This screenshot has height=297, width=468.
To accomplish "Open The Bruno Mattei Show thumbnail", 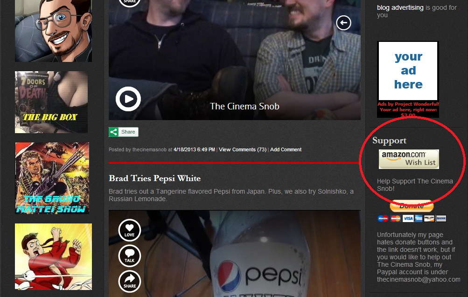I will [52, 178].
